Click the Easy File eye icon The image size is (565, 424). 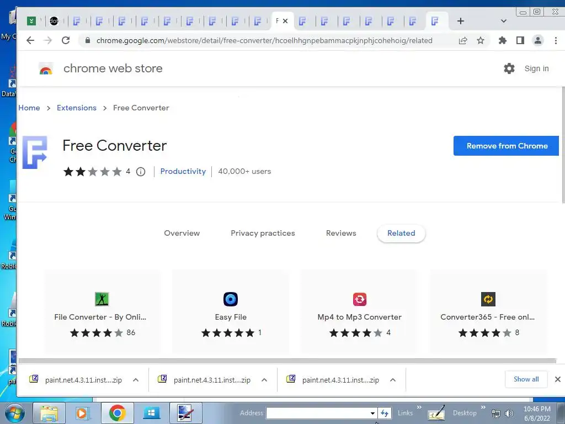231,299
